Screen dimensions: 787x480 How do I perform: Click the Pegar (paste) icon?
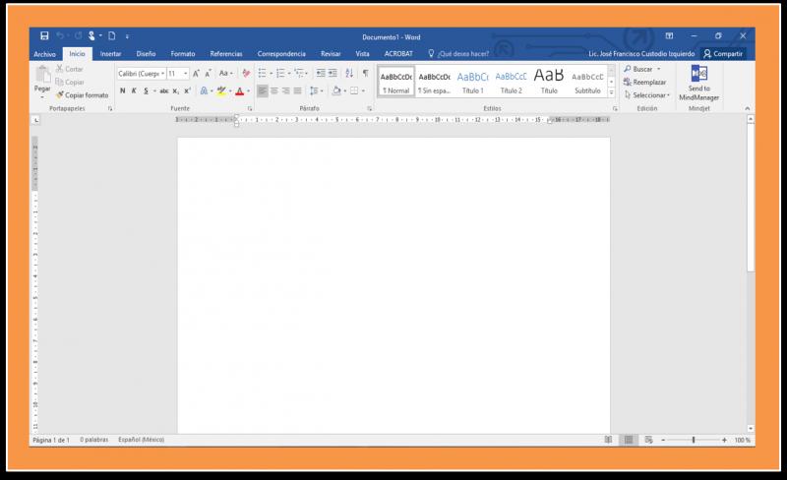(42, 76)
